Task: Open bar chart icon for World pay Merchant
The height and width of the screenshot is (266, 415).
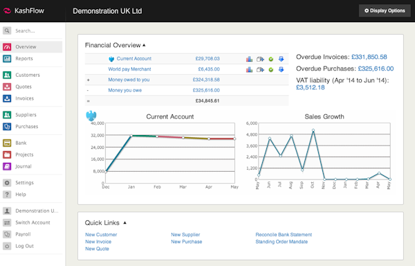Action: (x=249, y=69)
